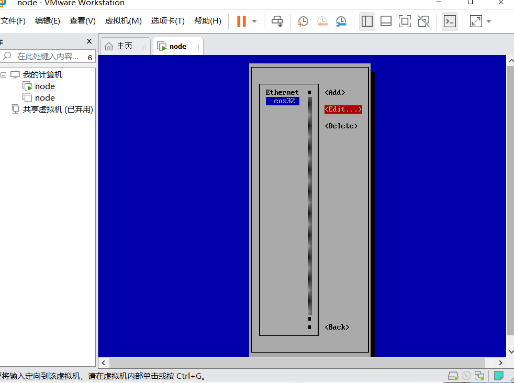Click the library search input field
The height and width of the screenshot is (383, 514).
click(x=48, y=57)
